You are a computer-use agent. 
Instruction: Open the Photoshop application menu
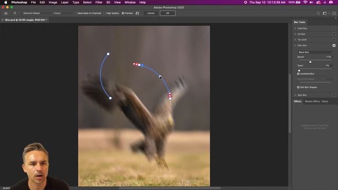point(19,2)
